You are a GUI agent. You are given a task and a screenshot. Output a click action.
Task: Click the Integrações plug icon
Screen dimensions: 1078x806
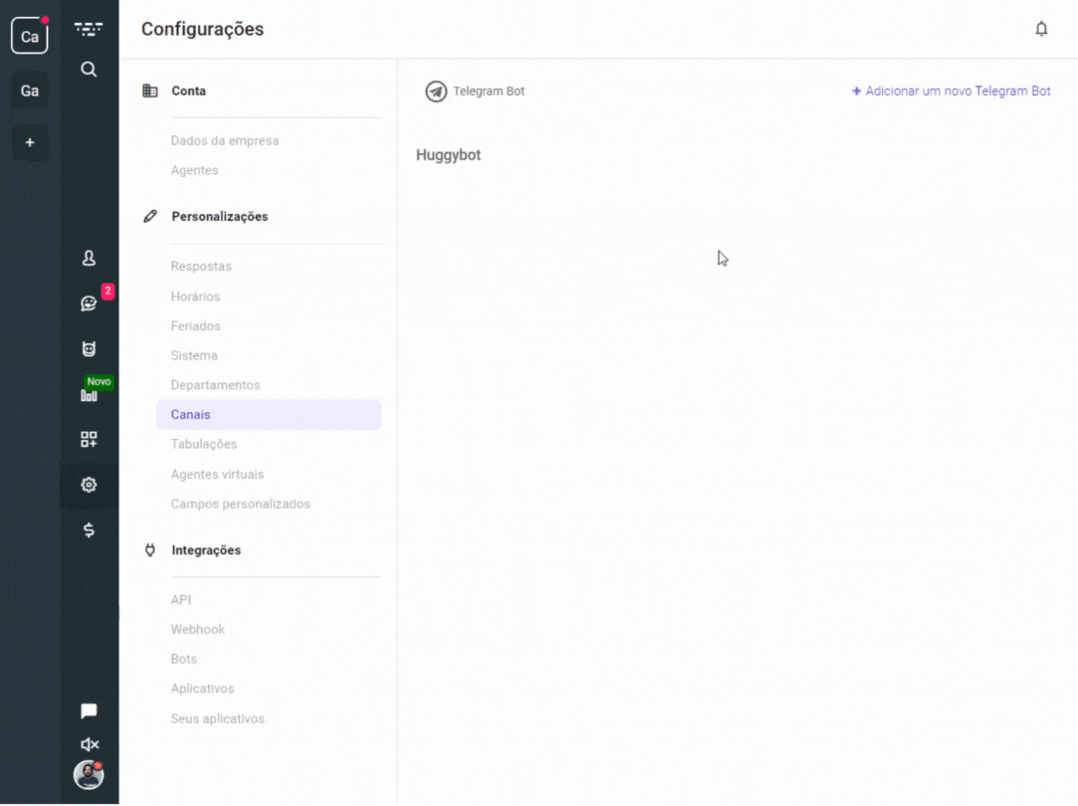click(150, 550)
